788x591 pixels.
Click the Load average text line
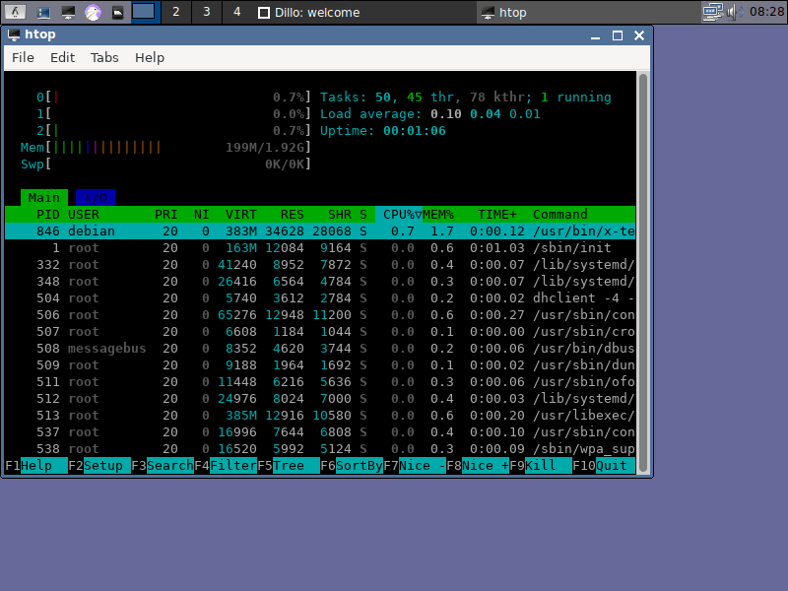click(430, 114)
